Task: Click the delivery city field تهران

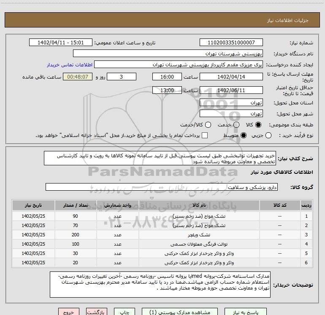Action: point(231,114)
